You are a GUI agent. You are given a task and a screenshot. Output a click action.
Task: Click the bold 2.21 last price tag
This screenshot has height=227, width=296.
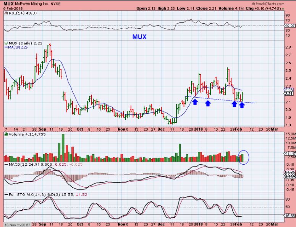(289, 94)
